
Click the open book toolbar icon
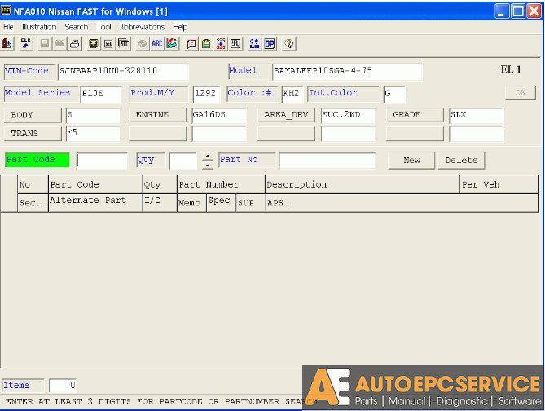(x=191, y=44)
